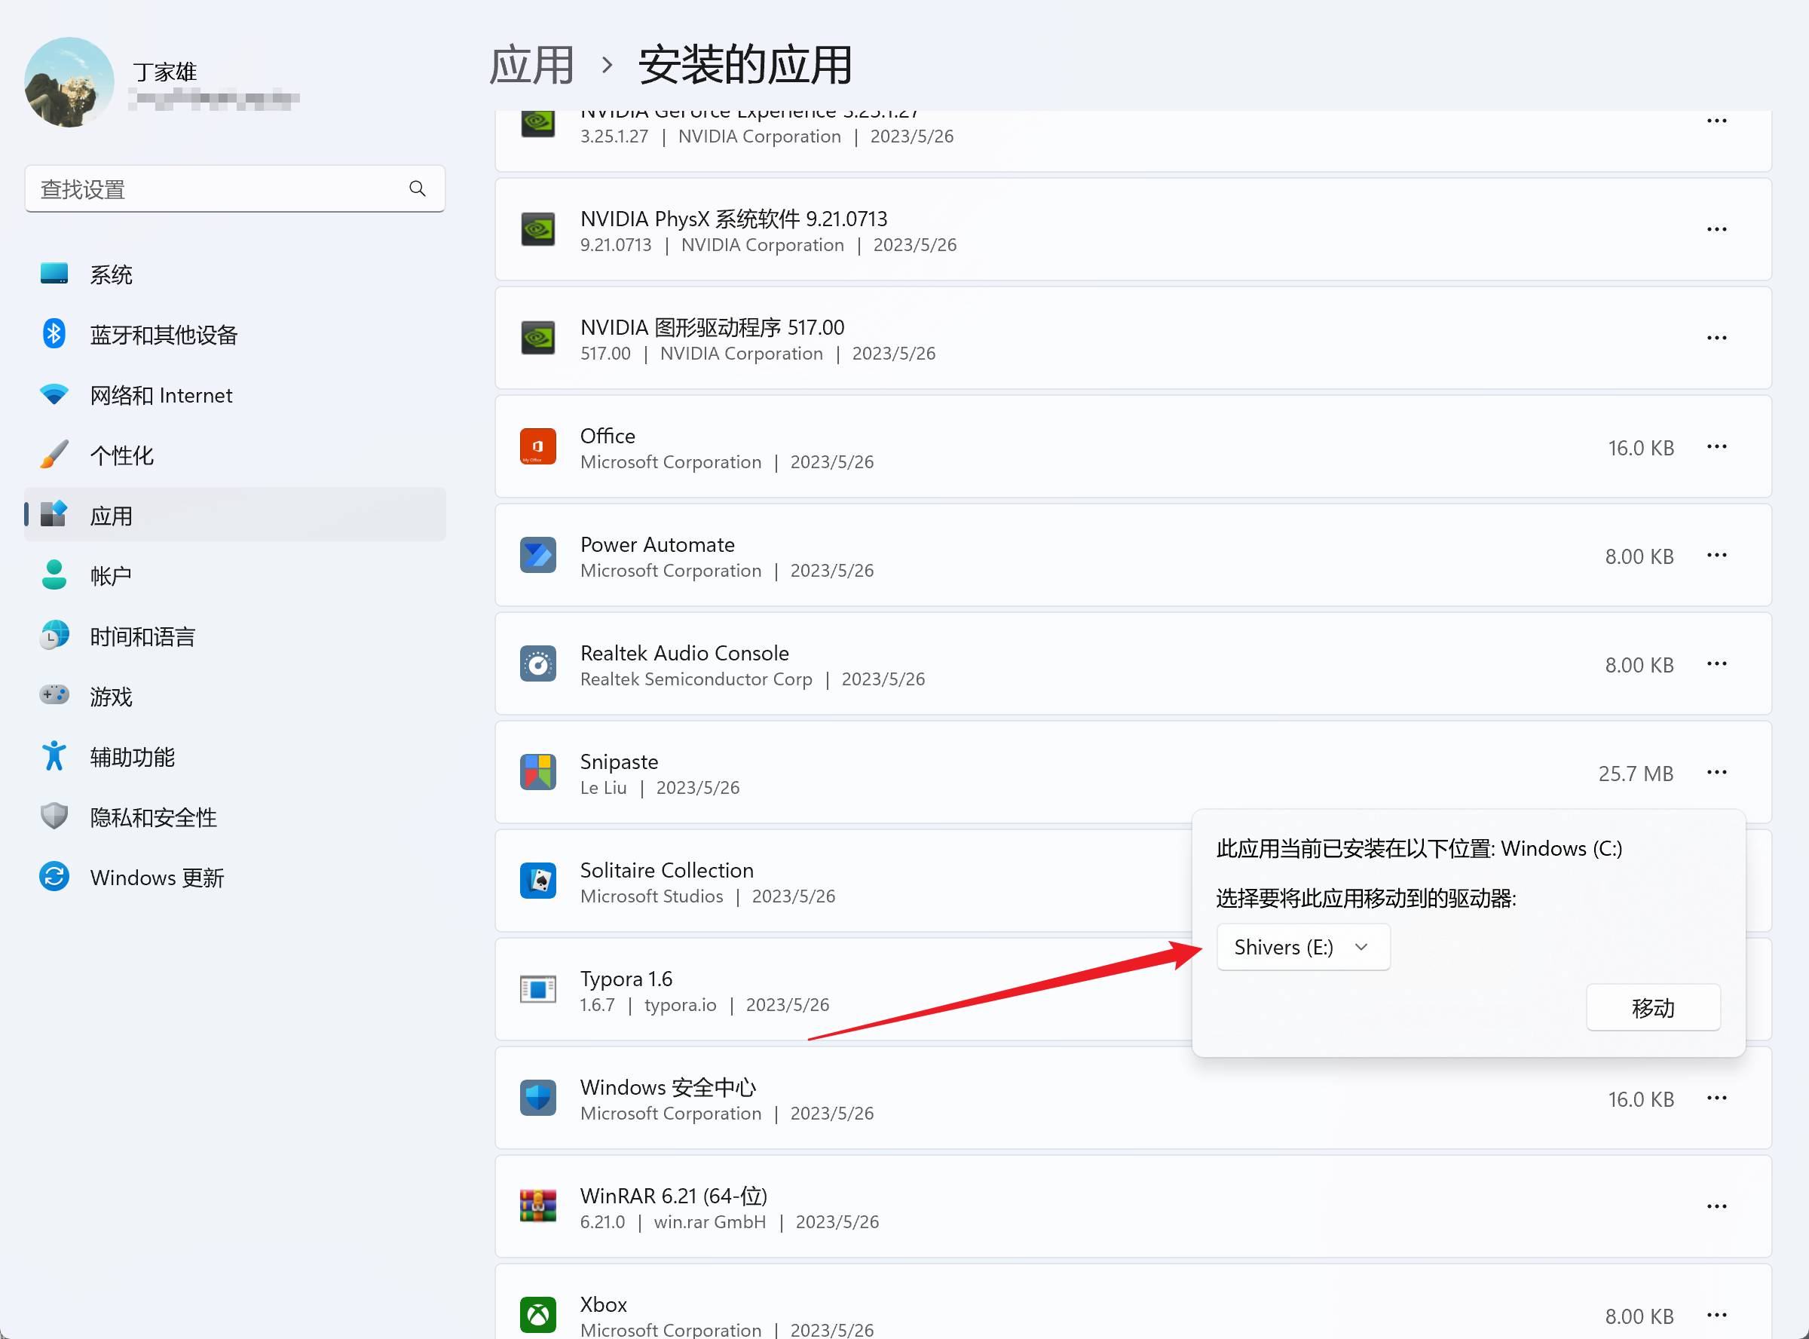Image resolution: width=1809 pixels, height=1339 pixels.
Task: Open more options for Snipaste
Action: [1716, 774]
